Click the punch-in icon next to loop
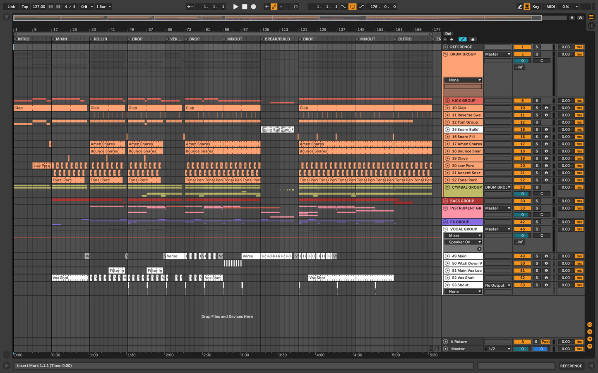This screenshot has height=373, width=598. pos(343,7)
